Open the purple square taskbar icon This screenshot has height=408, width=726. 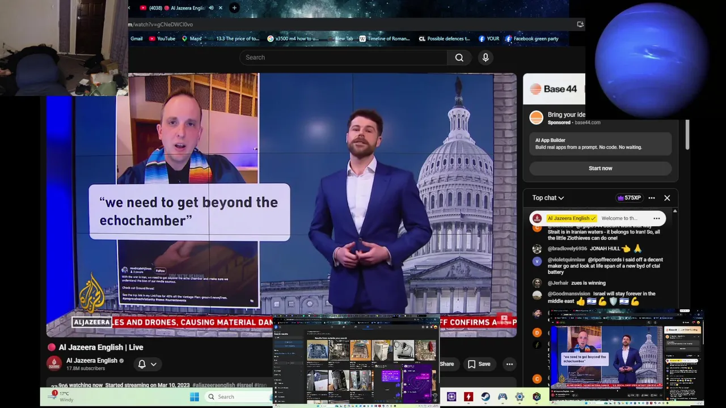(451, 397)
